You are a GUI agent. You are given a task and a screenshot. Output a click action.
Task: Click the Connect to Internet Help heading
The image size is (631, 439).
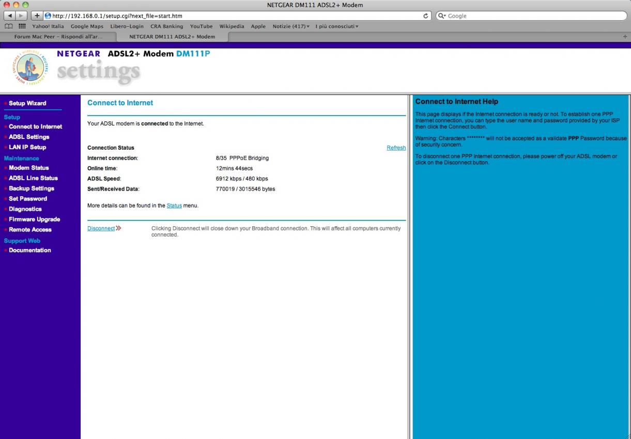[x=457, y=102]
